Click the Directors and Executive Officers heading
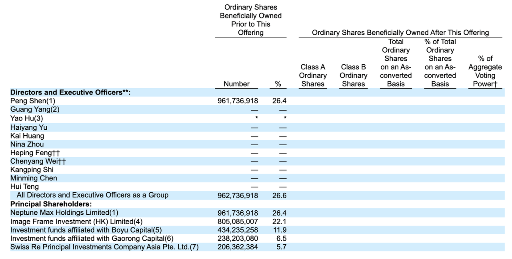This screenshot has width=512, height=259. coord(70,93)
